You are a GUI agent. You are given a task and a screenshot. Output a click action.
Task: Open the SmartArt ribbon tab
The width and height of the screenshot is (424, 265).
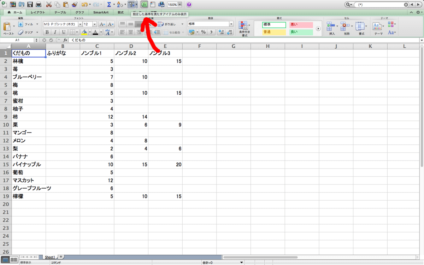(x=101, y=12)
